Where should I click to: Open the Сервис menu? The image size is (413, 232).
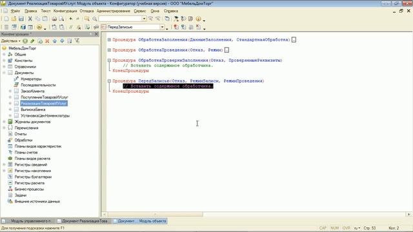coord(140,11)
